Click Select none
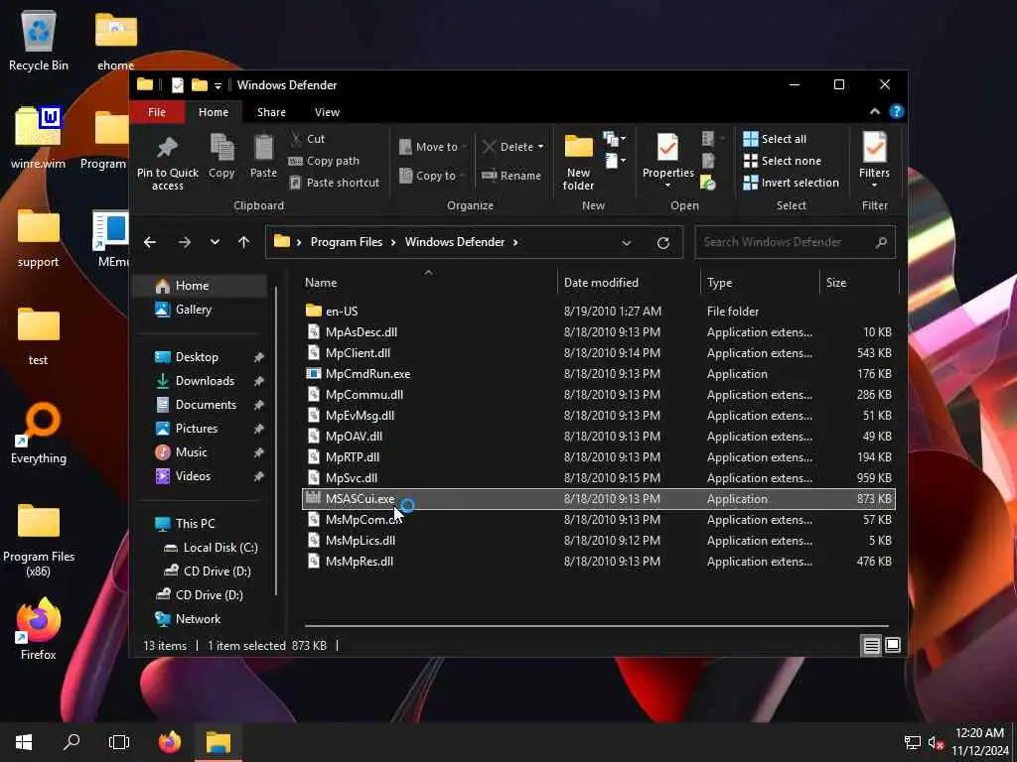 click(783, 161)
